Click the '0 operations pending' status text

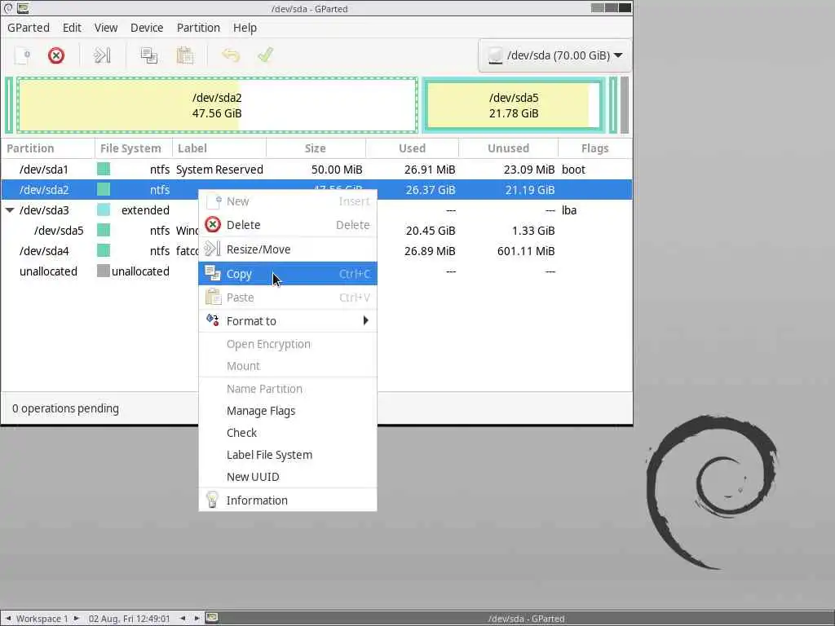(x=65, y=408)
